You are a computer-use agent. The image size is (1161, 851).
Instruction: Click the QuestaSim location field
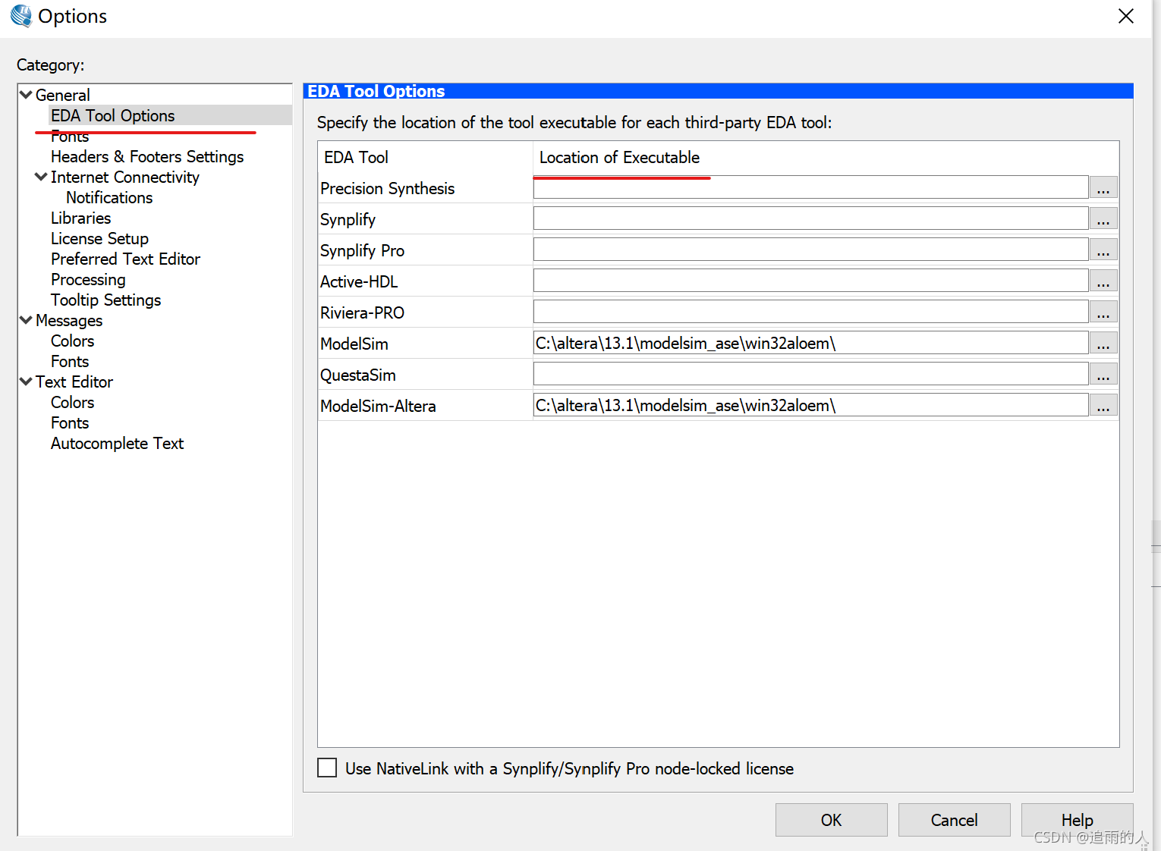point(810,374)
